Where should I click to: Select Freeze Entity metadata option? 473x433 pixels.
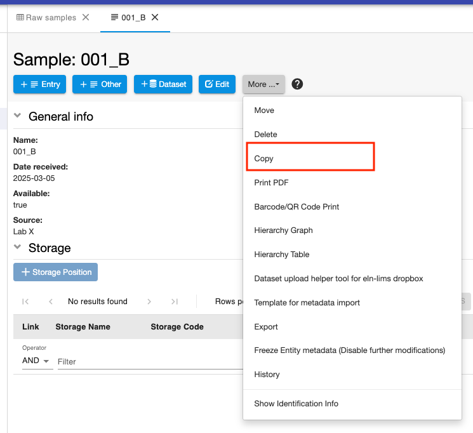tap(352, 350)
